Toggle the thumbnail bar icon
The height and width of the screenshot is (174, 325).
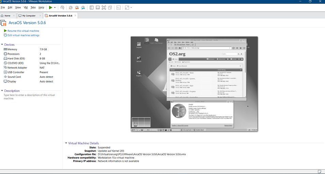pyautogui.click(x=98, y=8)
